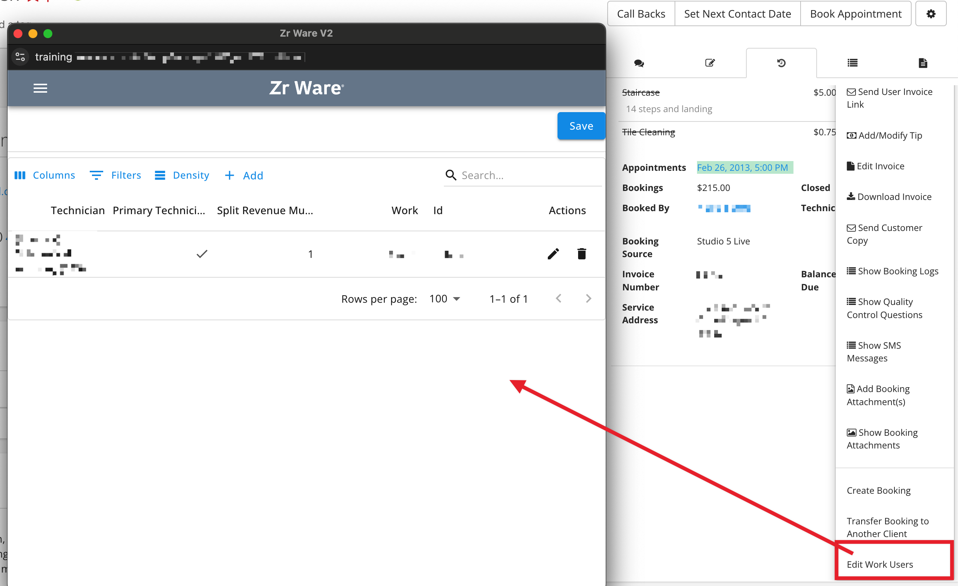
Task: Open the Feb 26, 2013 appointment link
Action: (x=742, y=167)
